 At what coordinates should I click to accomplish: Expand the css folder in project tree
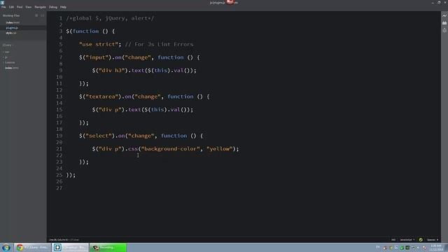[x=7, y=52]
